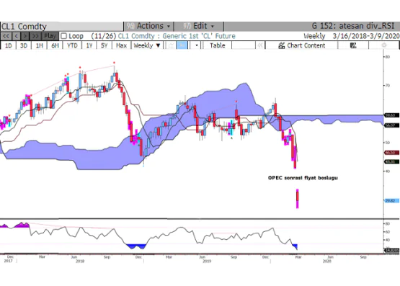Open the Table view button
Screen dimensions: 400x286
click(x=218, y=45)
